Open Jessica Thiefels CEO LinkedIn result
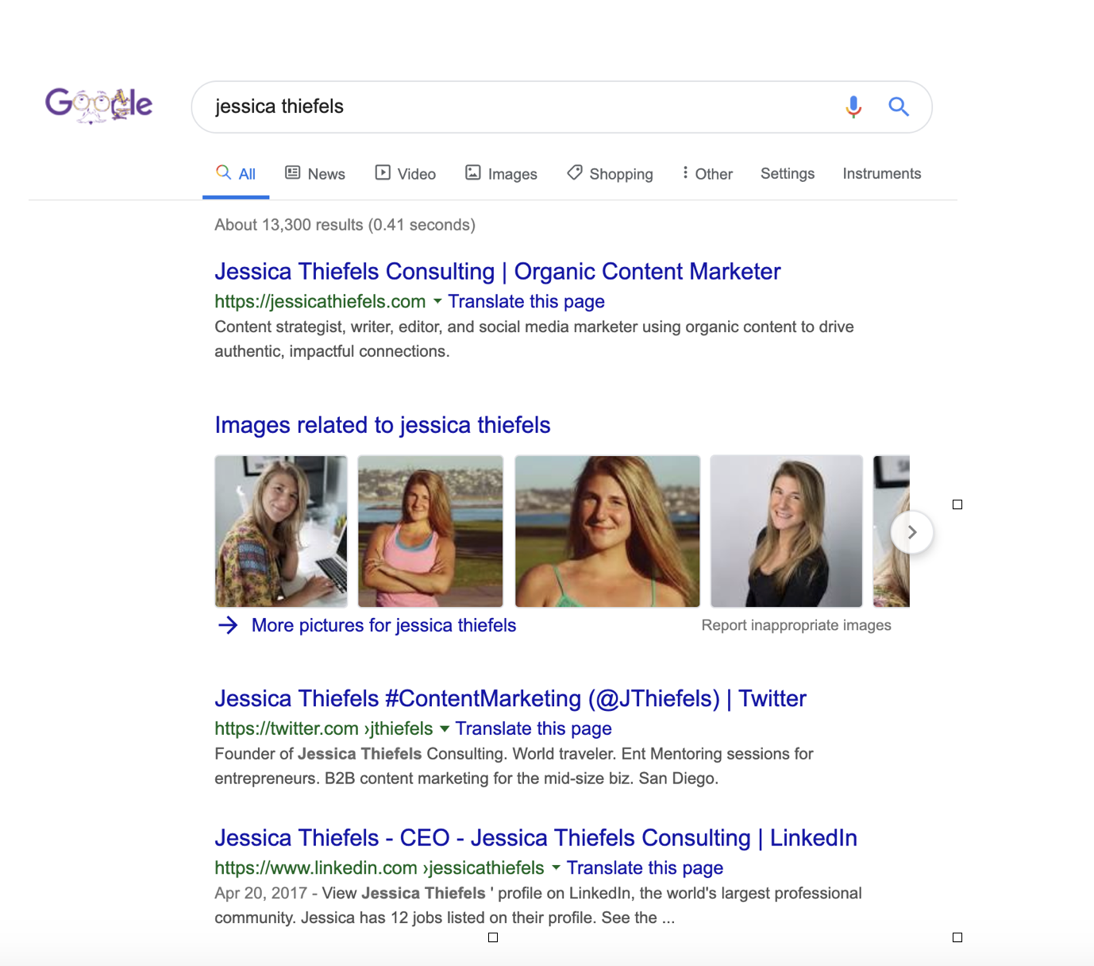Screen dimensions: 1094x966 [x=536, y=838]
